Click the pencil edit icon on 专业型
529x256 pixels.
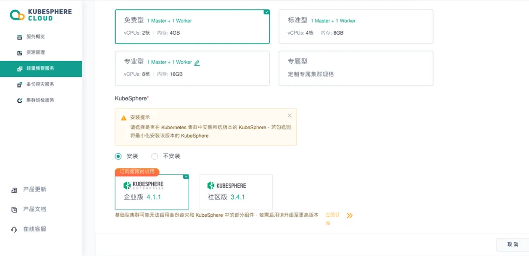[197, 63]
